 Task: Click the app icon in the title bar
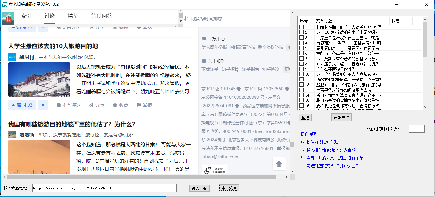coord(4,4)
